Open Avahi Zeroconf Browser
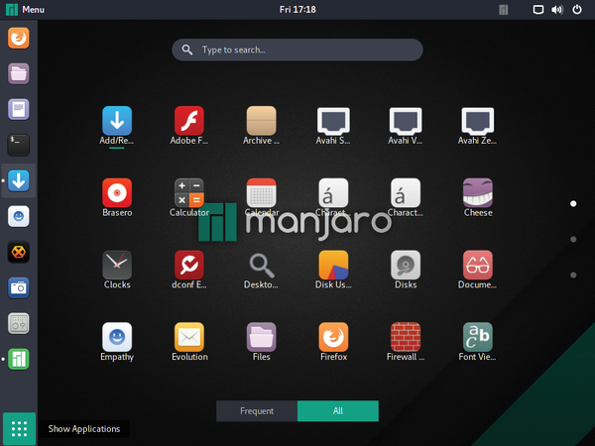 tap(477, 121)
